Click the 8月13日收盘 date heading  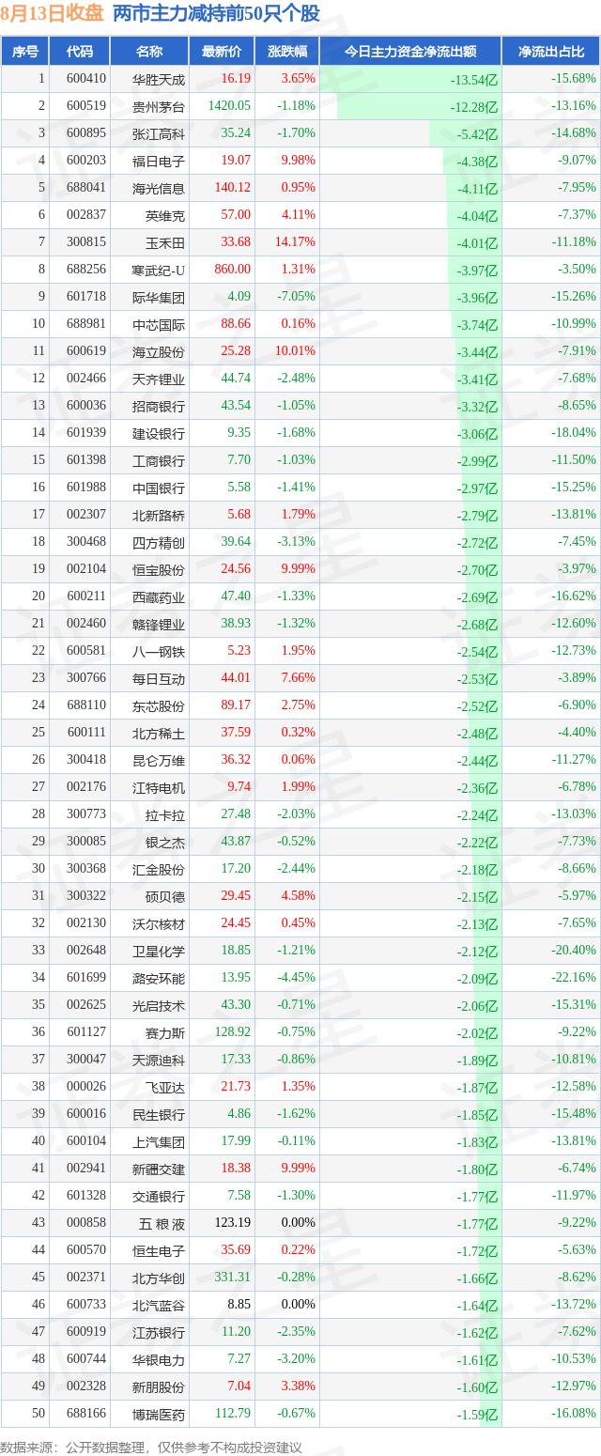(x=53, y=14)
